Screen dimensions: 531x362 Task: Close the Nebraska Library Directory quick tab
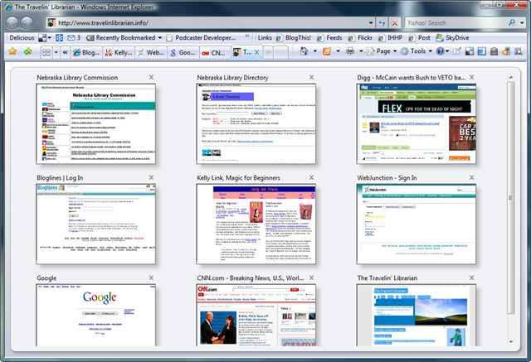[312, 77]
